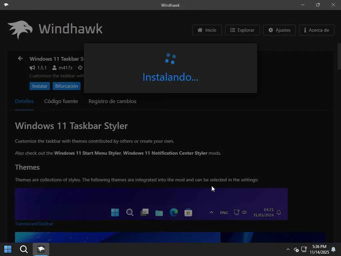Click the Windhawk title bar app icon

[6, 5]
